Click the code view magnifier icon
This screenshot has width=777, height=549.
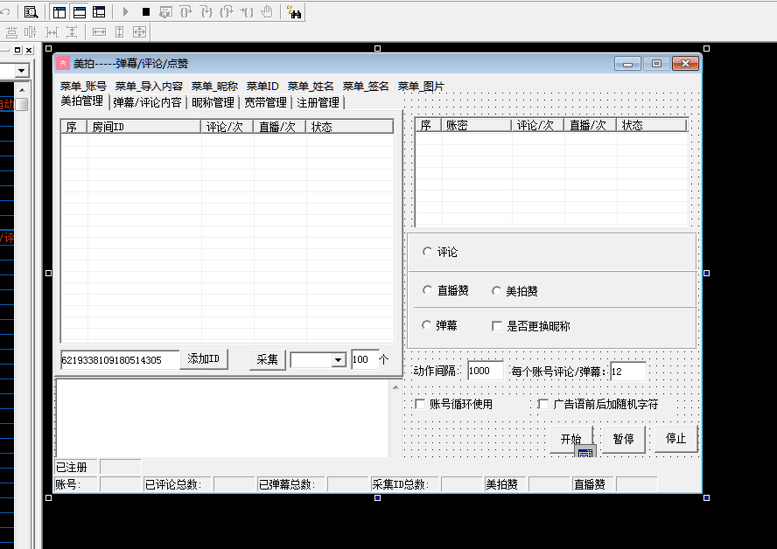coord(30,11)
